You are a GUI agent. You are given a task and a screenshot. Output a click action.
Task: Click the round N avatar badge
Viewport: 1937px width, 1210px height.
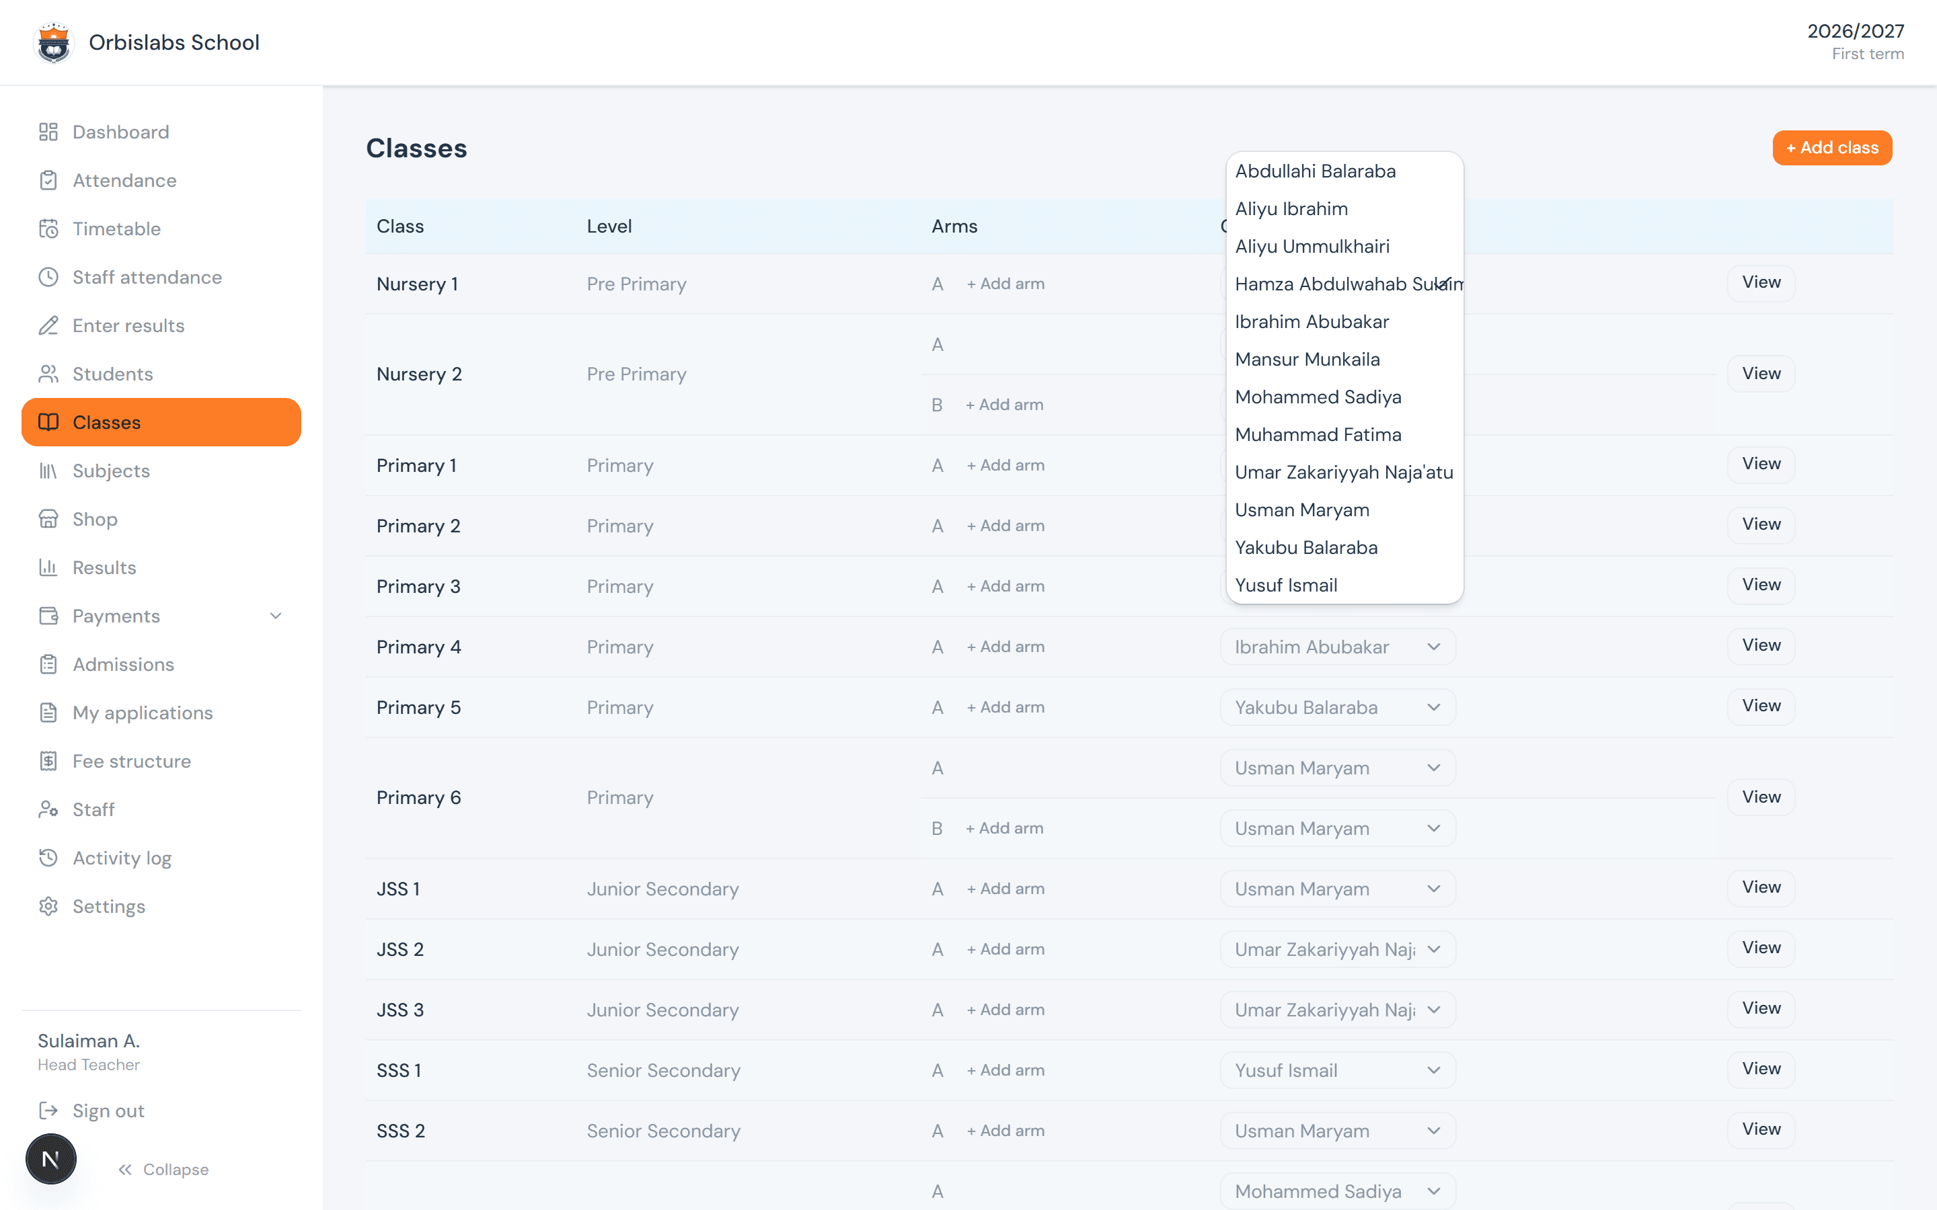click(x=51, y=1159)
